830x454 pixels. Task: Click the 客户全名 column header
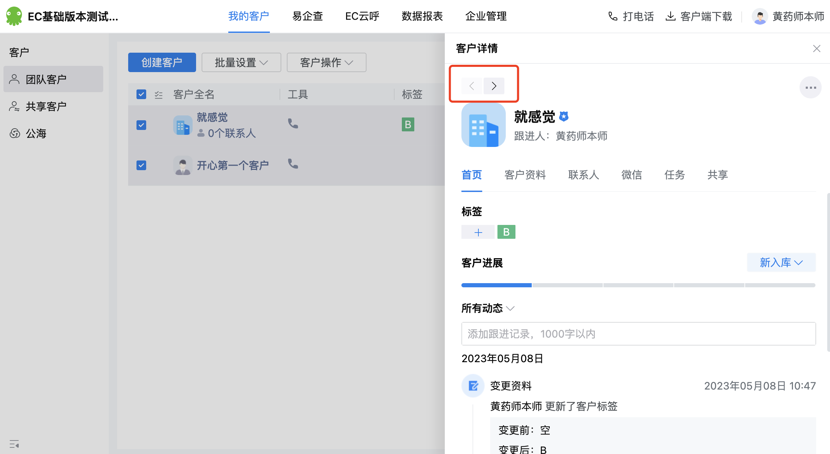194,94
